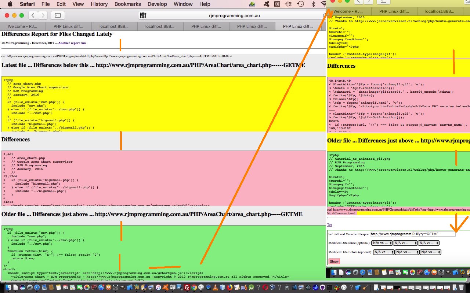Open second Modified Date Before dropdown
Viewport: 470px width, 293px height.
click(407, 252)
